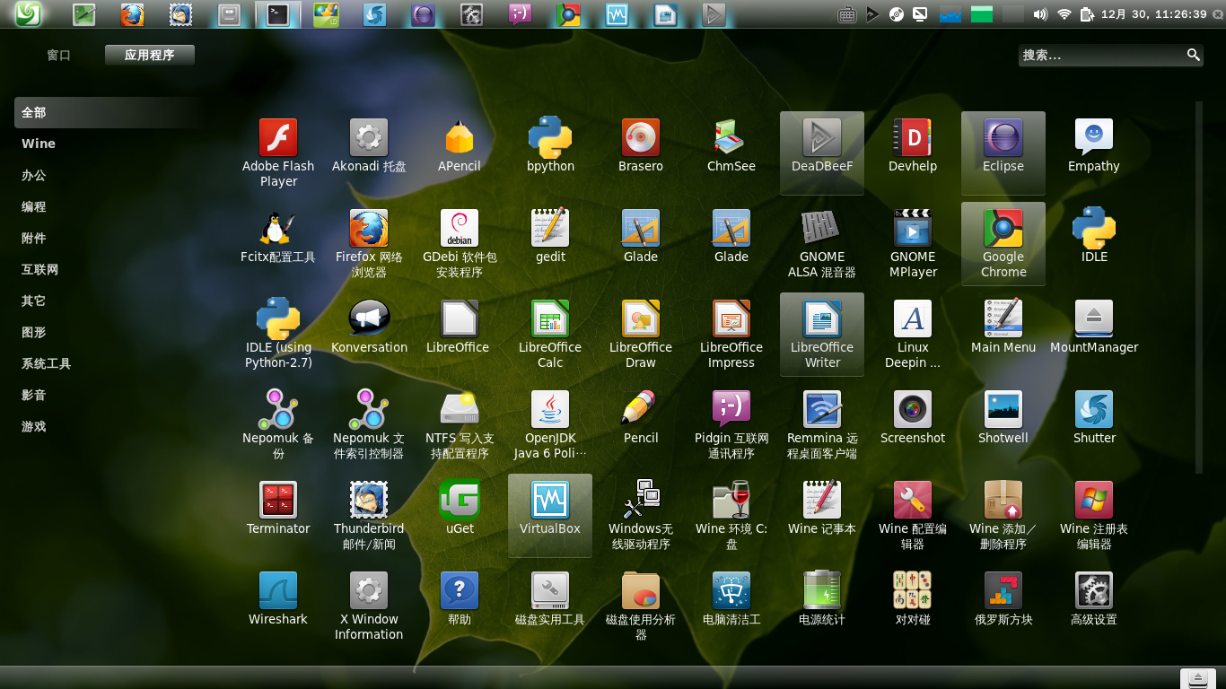Viewport: 1226px width, 689px height.
Task: Show 全部 application category
Action: pyautogui.click(x=108, y=112)
